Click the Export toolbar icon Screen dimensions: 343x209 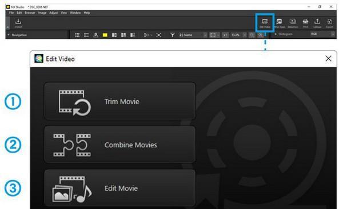[329, 23]
